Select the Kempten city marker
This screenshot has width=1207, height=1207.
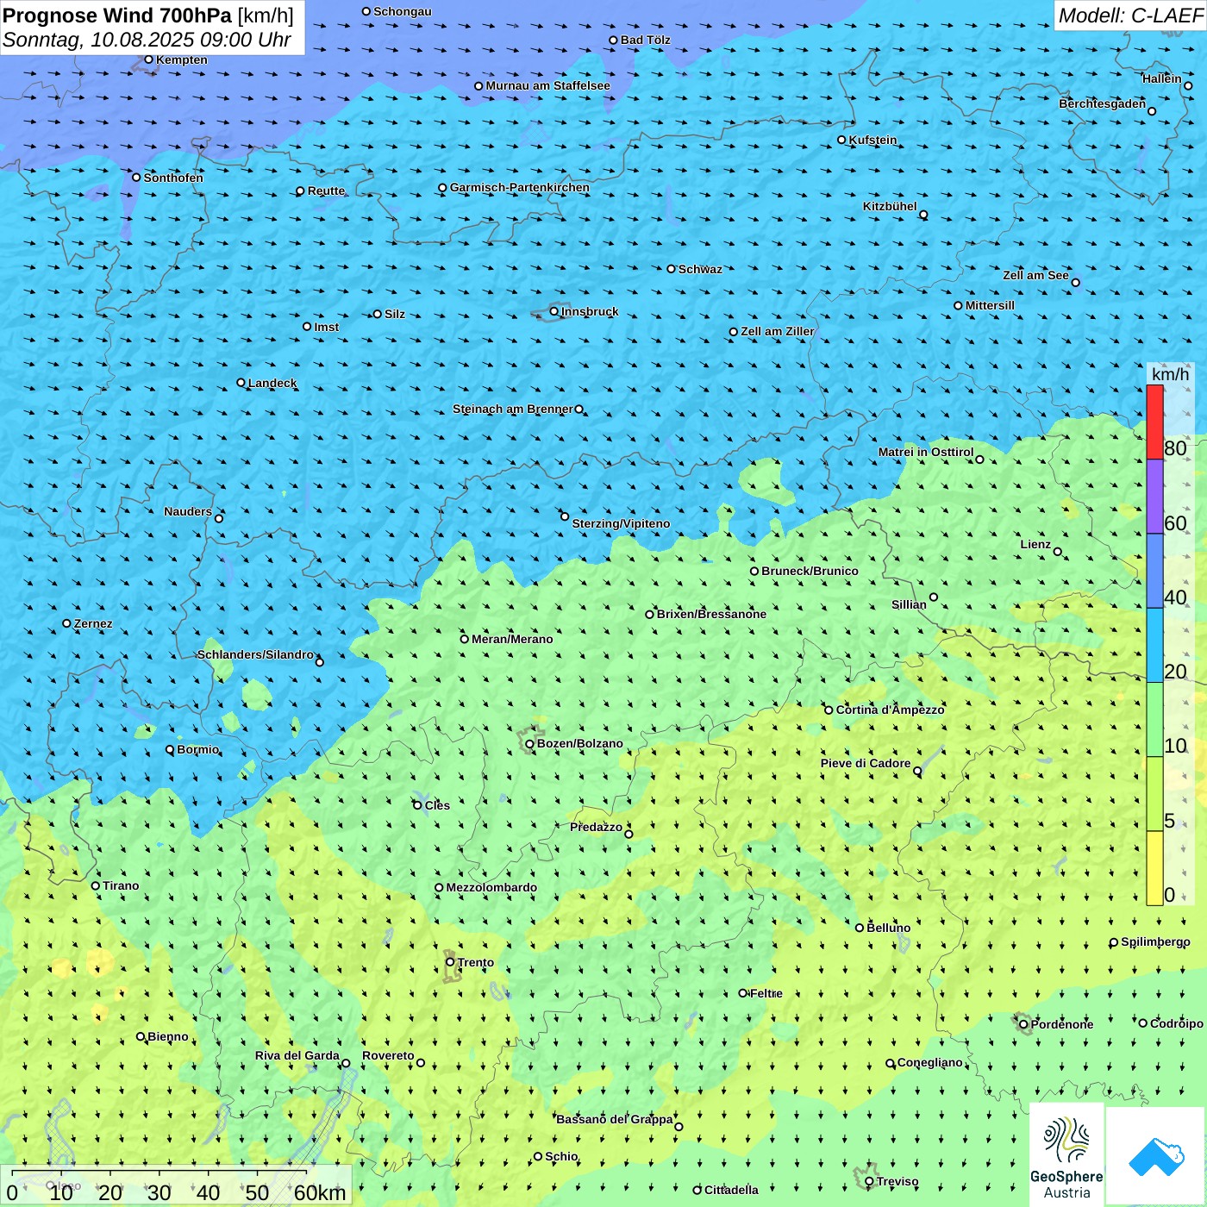pyautogui.click(x=148, y=59)
